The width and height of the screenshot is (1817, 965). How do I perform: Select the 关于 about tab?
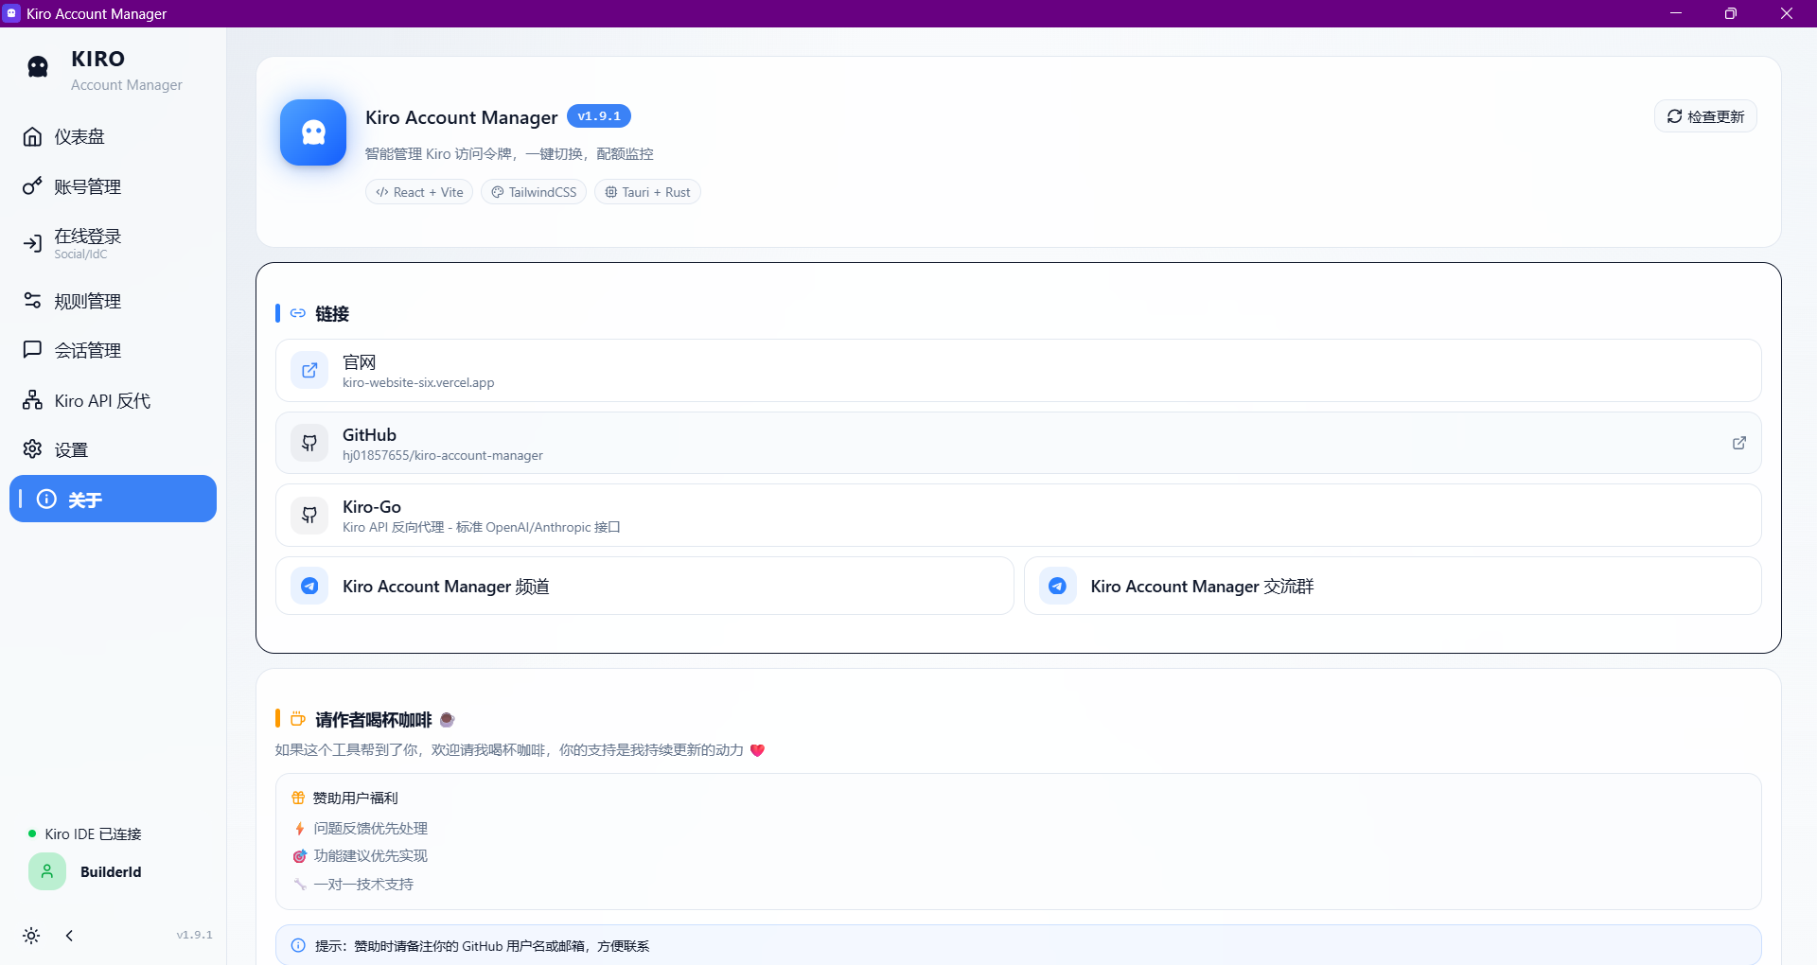point(113,499)
